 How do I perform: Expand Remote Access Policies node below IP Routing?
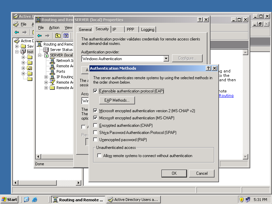(x=46, y=82)
